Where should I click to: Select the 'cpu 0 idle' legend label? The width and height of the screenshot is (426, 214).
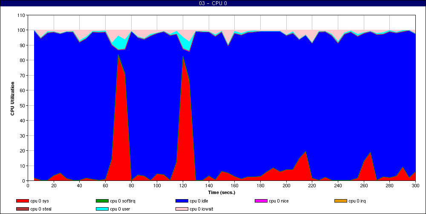(199, 201)
